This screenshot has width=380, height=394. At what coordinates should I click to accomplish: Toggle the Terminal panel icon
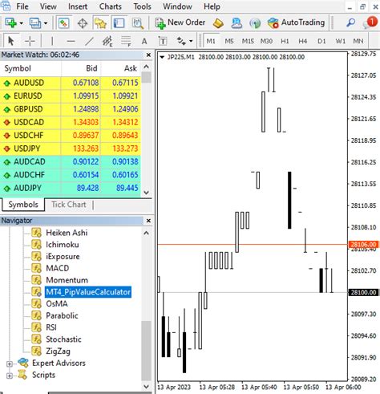[x=119, y=23]
